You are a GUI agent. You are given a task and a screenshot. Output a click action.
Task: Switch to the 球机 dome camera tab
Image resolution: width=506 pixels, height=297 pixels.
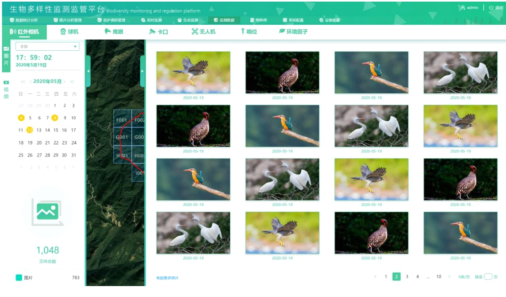coord(69,32)
